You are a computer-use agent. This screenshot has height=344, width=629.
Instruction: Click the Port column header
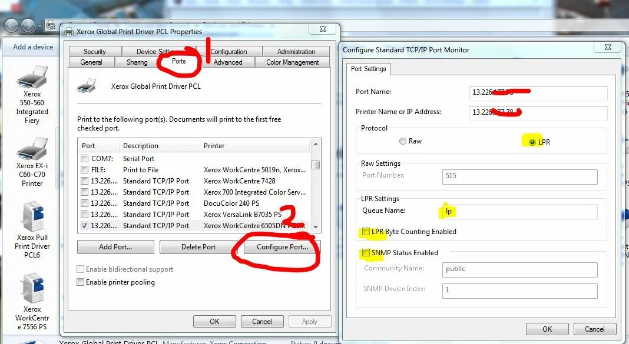[x=98, y=146]
